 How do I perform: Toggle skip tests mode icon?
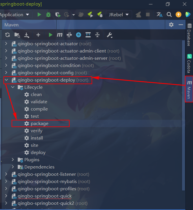(69, 35)
